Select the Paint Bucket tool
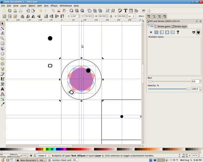The image size is (203, 162). 3,84
